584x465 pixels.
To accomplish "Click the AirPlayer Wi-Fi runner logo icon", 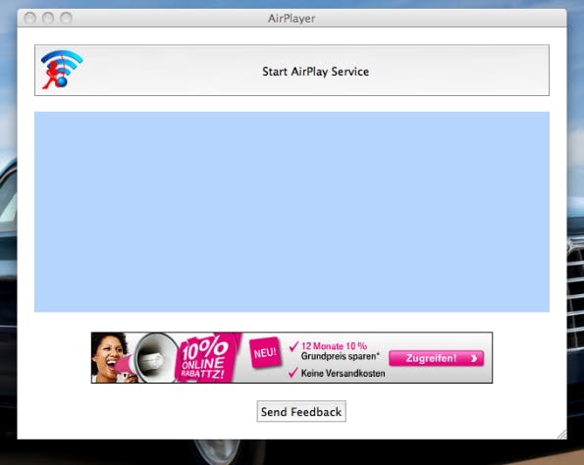I will click(x=62, y=70).
